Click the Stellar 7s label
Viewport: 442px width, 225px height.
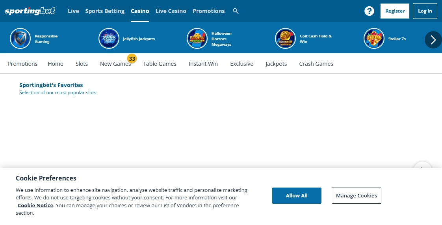(397, 39)
